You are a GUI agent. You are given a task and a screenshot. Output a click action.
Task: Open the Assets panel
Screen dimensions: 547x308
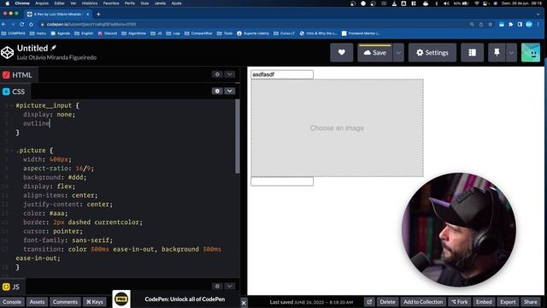tap(37, 302)
